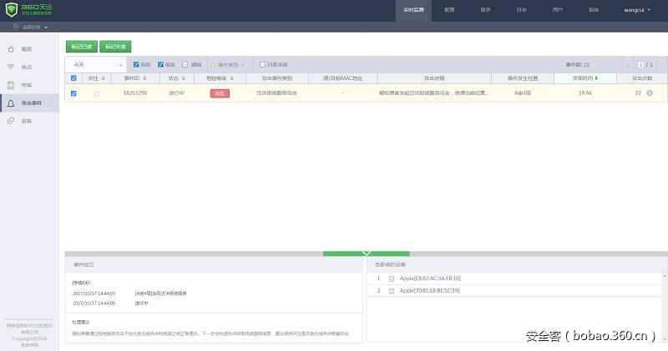Uncheck the 低危 low-risk filter

[160, 64]
